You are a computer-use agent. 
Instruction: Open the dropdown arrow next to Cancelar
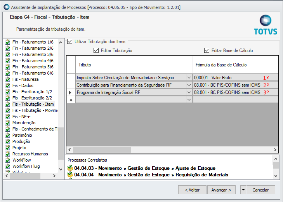pyautogui.click(x=243, y=190)
